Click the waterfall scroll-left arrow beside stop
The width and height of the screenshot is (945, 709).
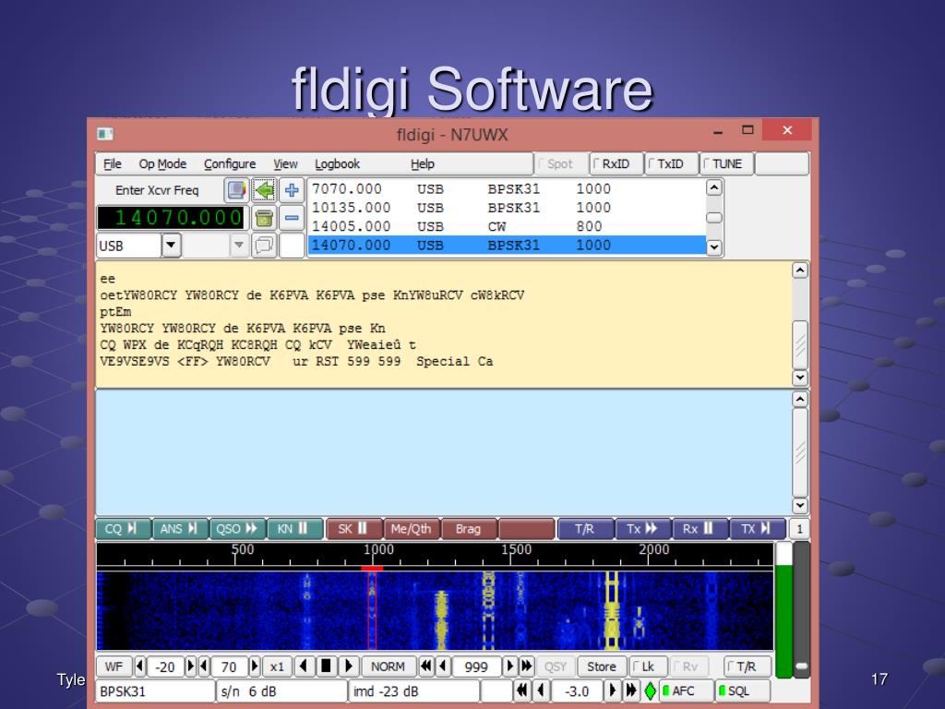305,667
